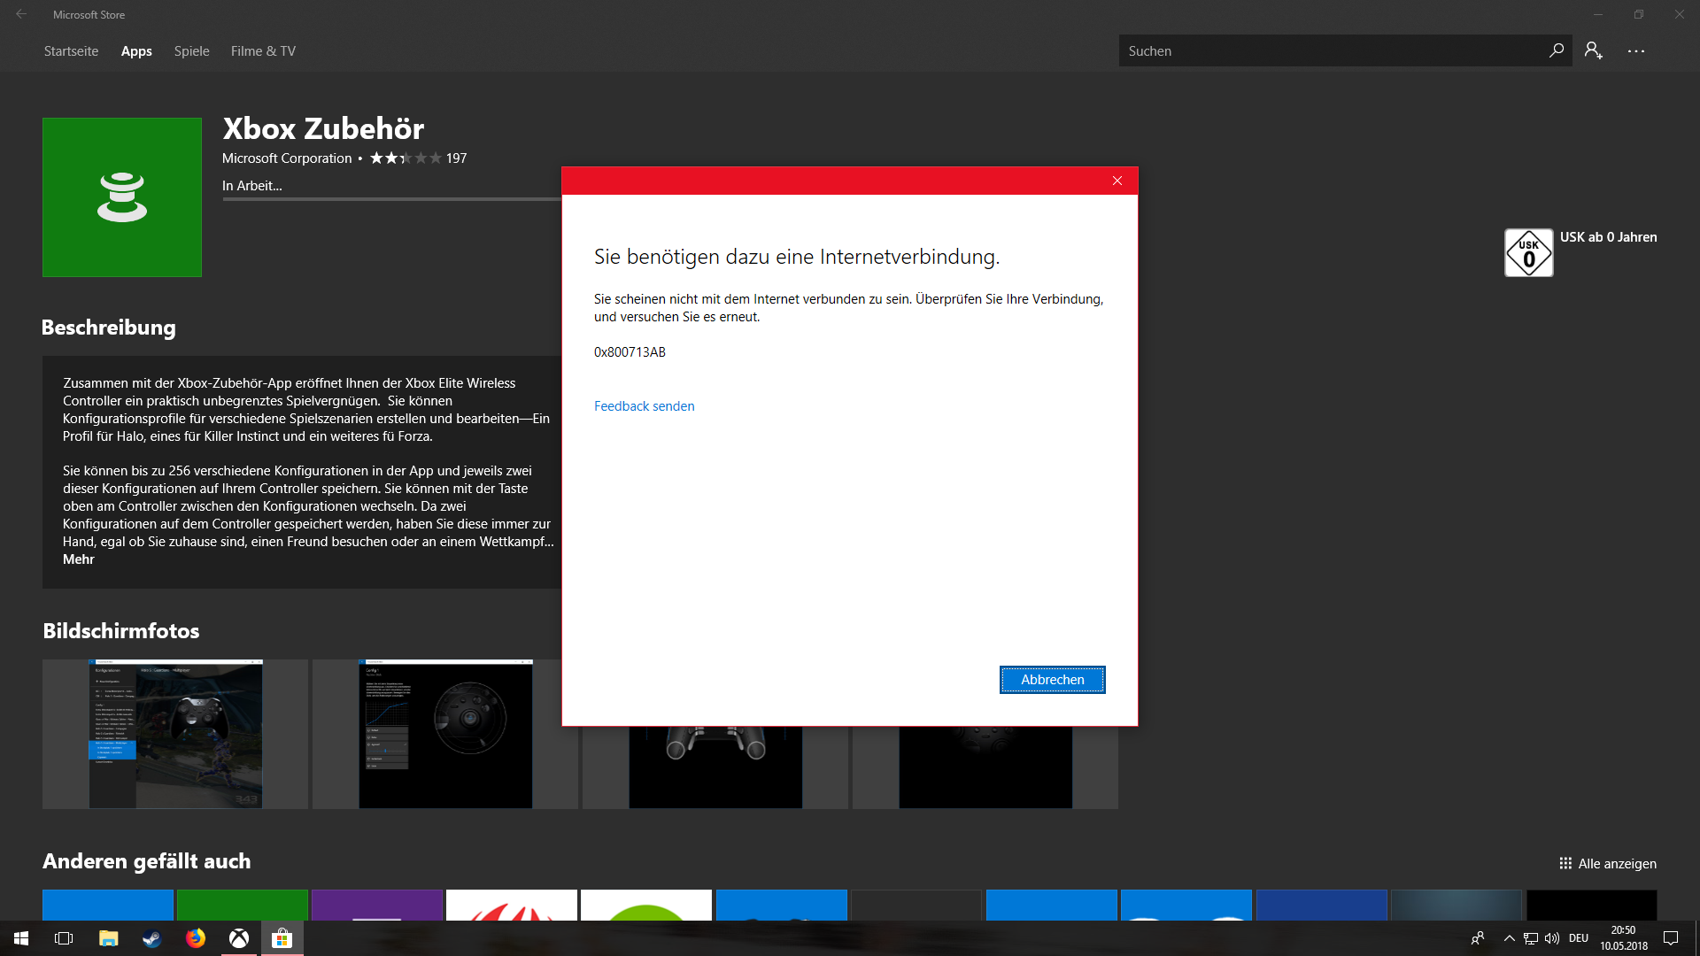The height and width of the screenshot is (956, 1700).
Task: Switch to the Apps tab
Action: pyautogui.click(x=136, y=51)
